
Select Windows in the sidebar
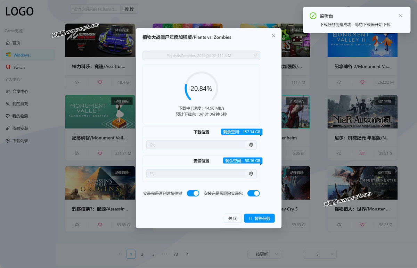[x=28, y=55]
